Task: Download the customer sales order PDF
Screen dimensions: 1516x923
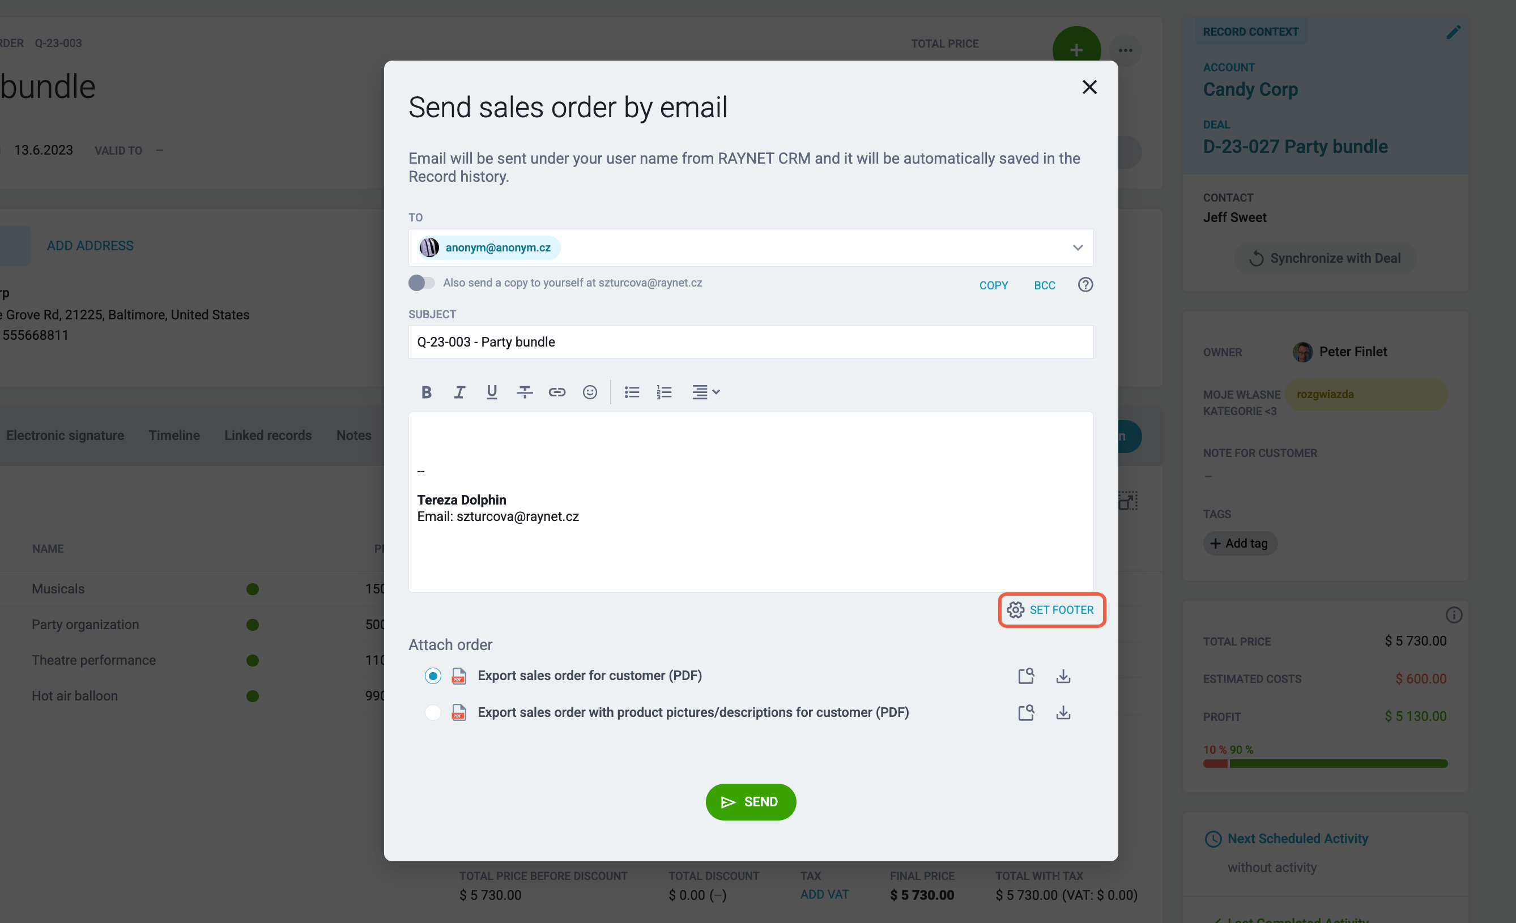Action: point(1063,676)
